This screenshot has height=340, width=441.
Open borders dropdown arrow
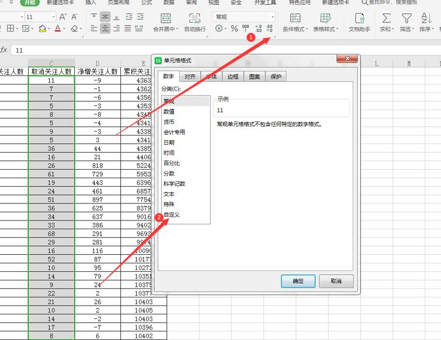point(17,29)
